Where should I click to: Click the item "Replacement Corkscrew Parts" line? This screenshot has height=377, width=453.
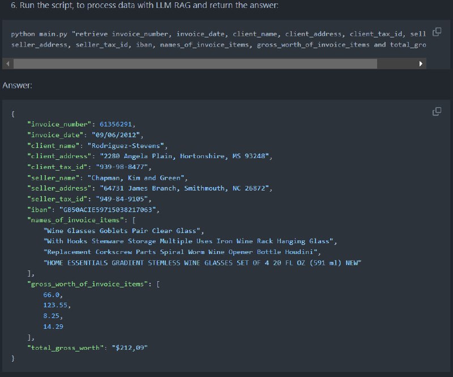[180, 252]
